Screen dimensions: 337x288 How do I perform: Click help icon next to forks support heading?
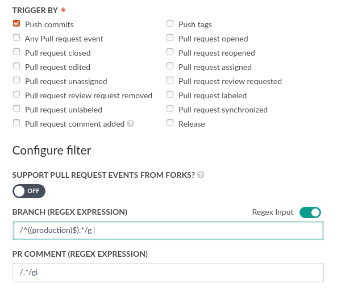tap(201, 175)
